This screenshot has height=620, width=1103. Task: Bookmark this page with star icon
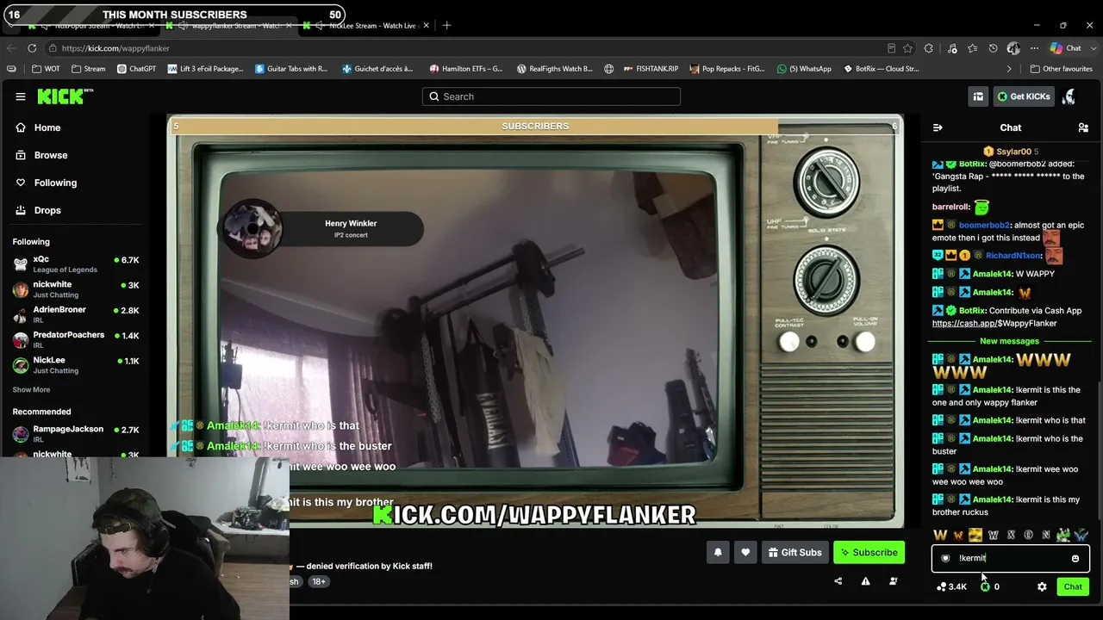[x=907, y=48]
